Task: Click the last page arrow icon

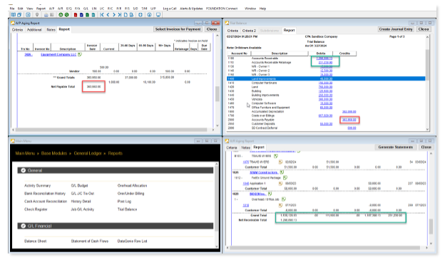Action: point(120,15)
